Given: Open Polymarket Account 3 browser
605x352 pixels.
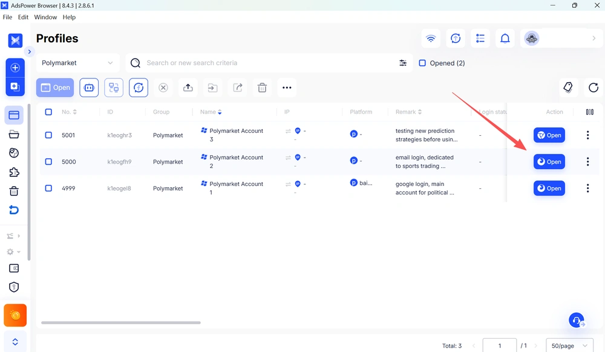Looking at the screenshot, I should click(549, 135).
